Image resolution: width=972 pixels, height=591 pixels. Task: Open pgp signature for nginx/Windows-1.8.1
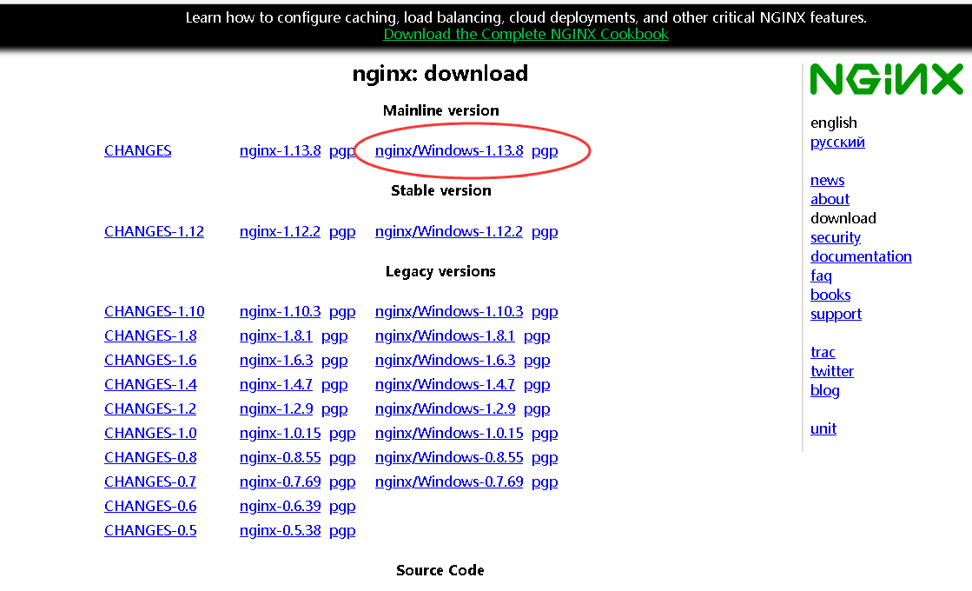coord(537,336)
